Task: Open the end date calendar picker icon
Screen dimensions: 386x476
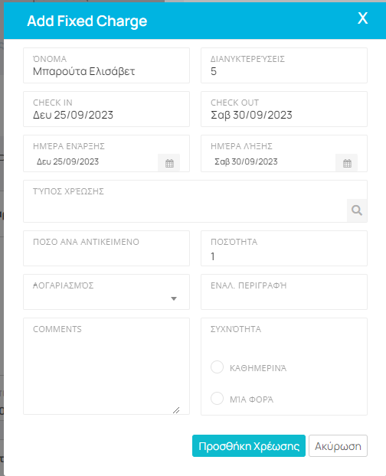Action: tap(347, 163)
